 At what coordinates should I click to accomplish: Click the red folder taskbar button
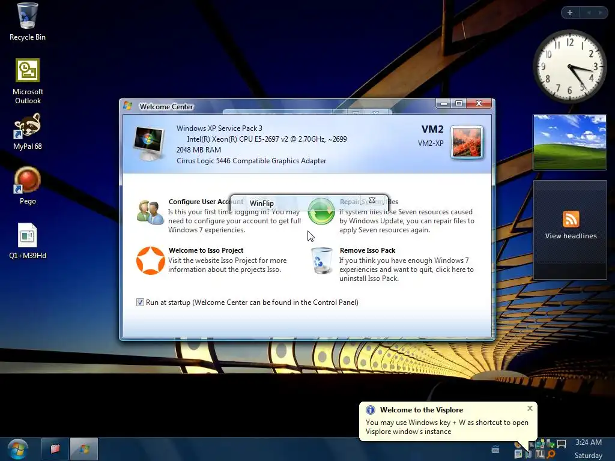point(55,449)
